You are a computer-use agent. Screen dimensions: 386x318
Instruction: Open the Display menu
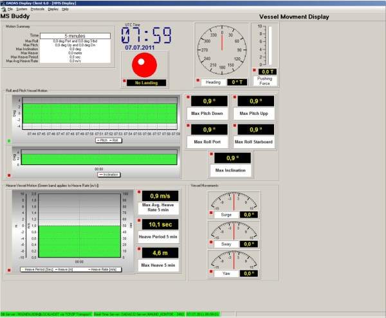53,9
